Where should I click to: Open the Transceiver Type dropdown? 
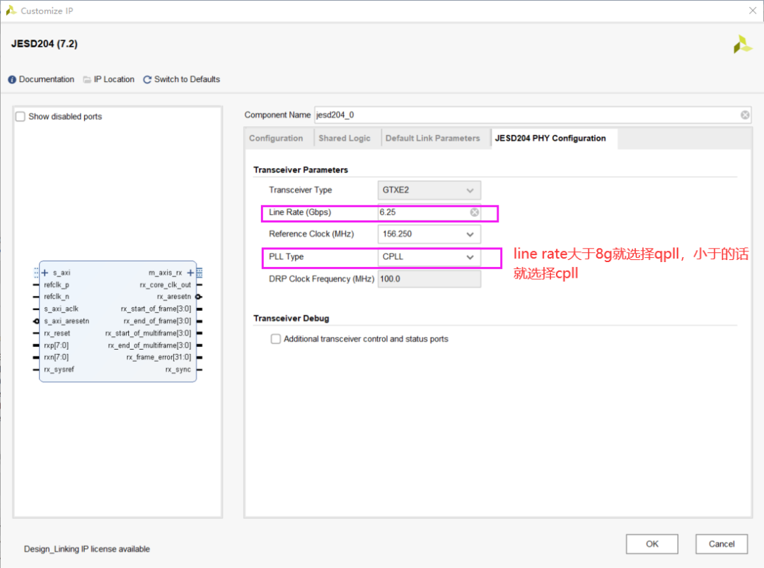click(x=429, y=190)
